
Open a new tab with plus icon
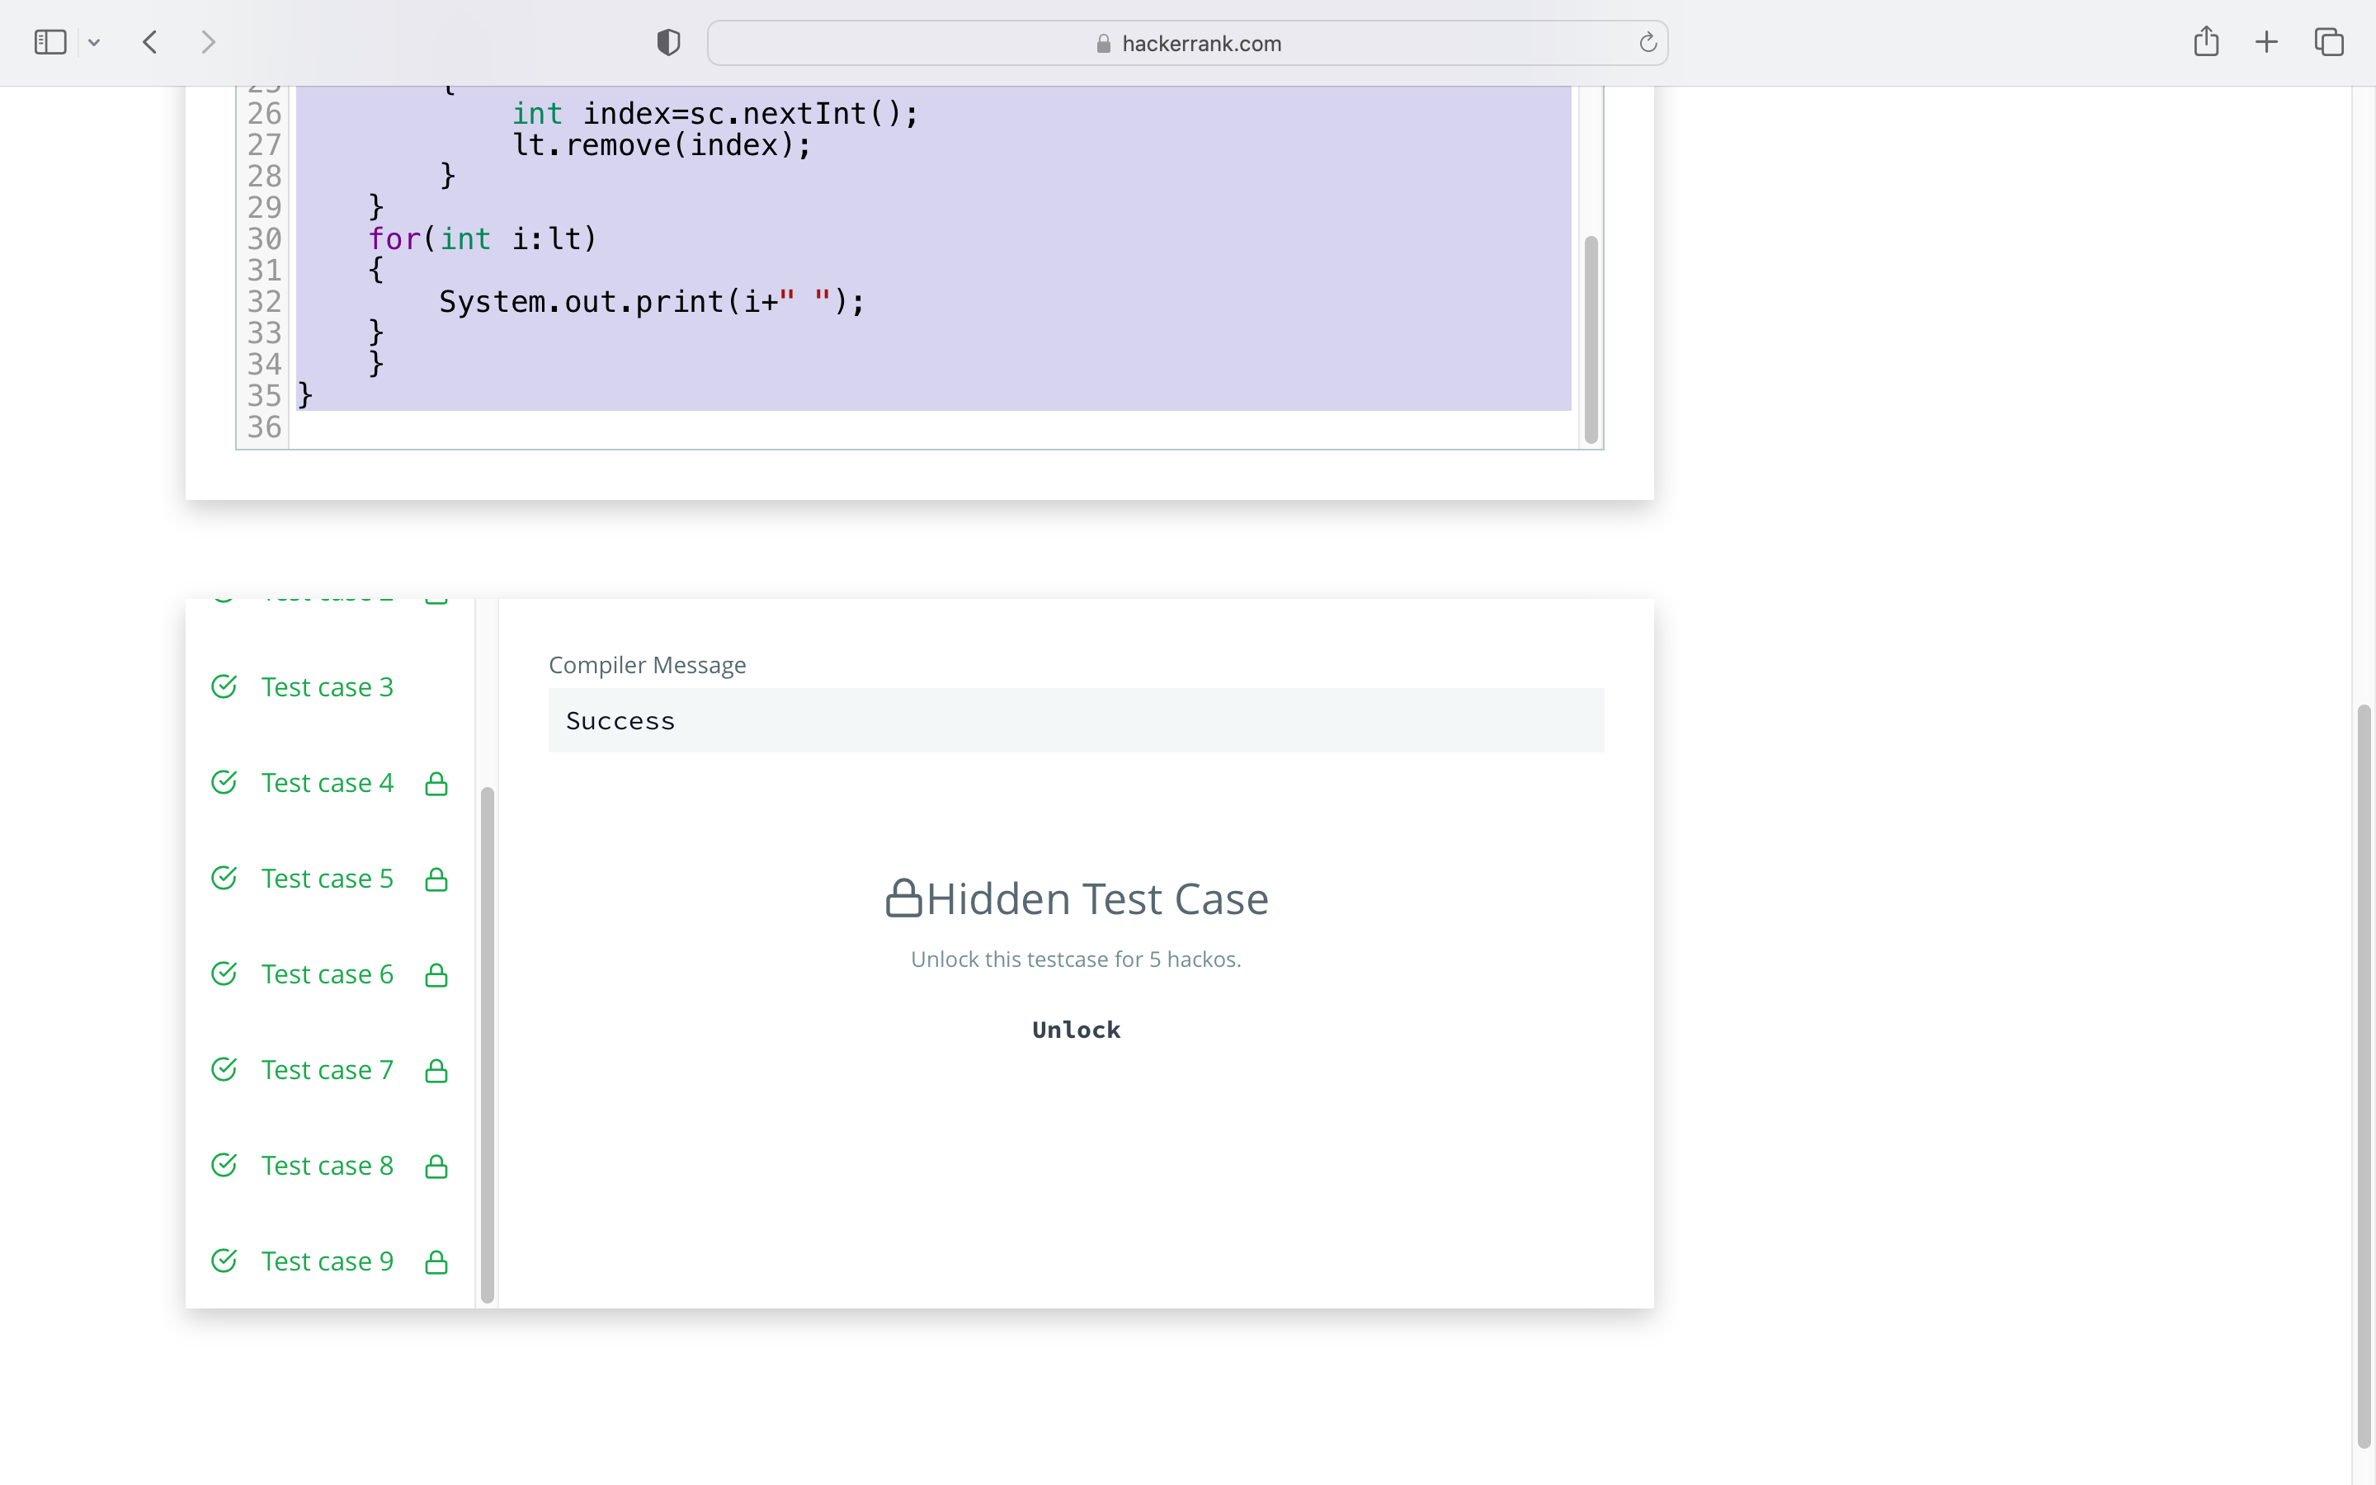[x=2266, y=42]
